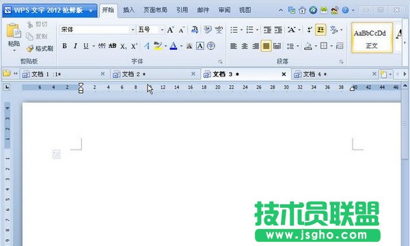Viewport: 410px width, 246px height.
Task: Expand the underline style dropdown arrow
Action: pos(94,46)
